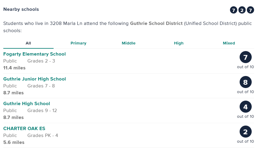The image size is (258, 149).
Task: Open the Guthrie Junior High School link
Action: coord(35,79)
